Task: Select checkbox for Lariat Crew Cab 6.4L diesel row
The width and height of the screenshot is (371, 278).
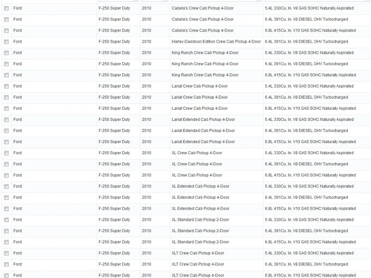Action: point(6,97)
